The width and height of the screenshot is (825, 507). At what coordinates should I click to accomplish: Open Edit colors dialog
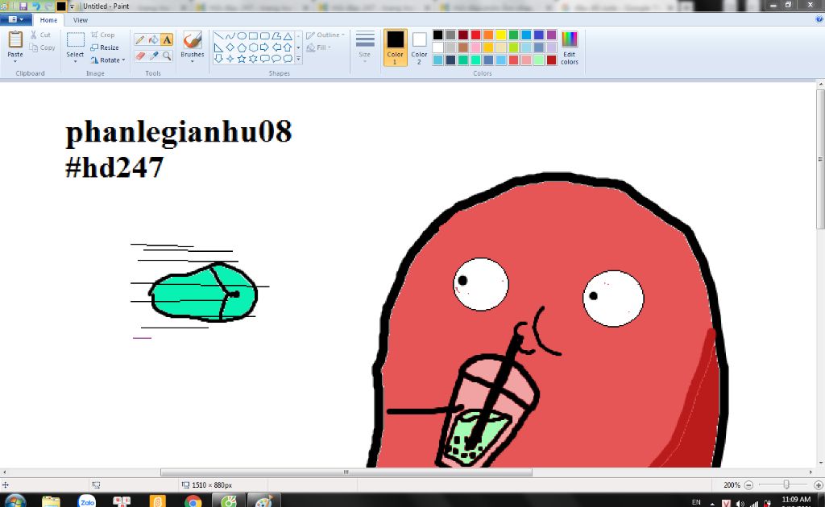[570, 47]
